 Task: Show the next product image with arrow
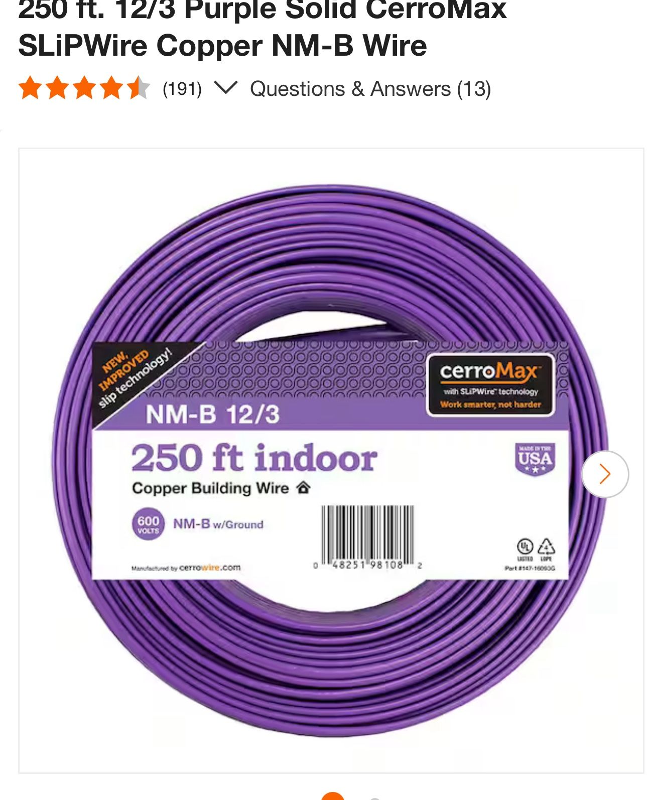(605, 474)
